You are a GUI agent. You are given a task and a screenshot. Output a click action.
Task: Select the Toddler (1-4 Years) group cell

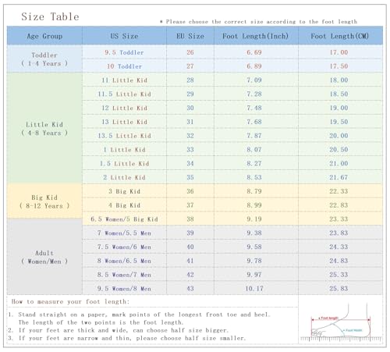(x=44, y=59)
